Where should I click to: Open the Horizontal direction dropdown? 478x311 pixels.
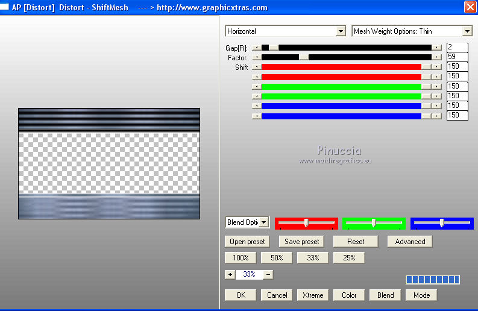pyautogui.click(x=341, y=31)
